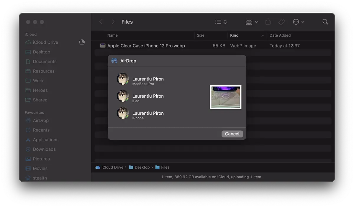Viewport: 354px width, 207px height.
Task: Sort by the Name column header
Action: click(112, 35)
